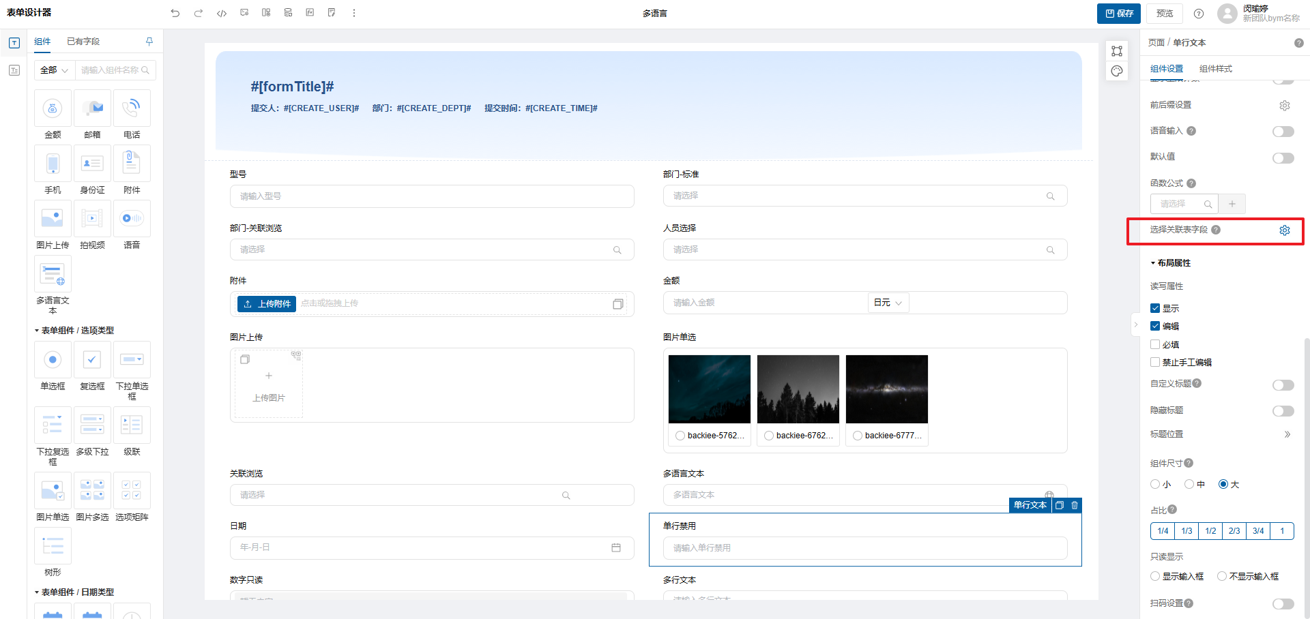1310x619 pixels.
Task: Select the 小 component size radio
Action: click(1155, 484)
